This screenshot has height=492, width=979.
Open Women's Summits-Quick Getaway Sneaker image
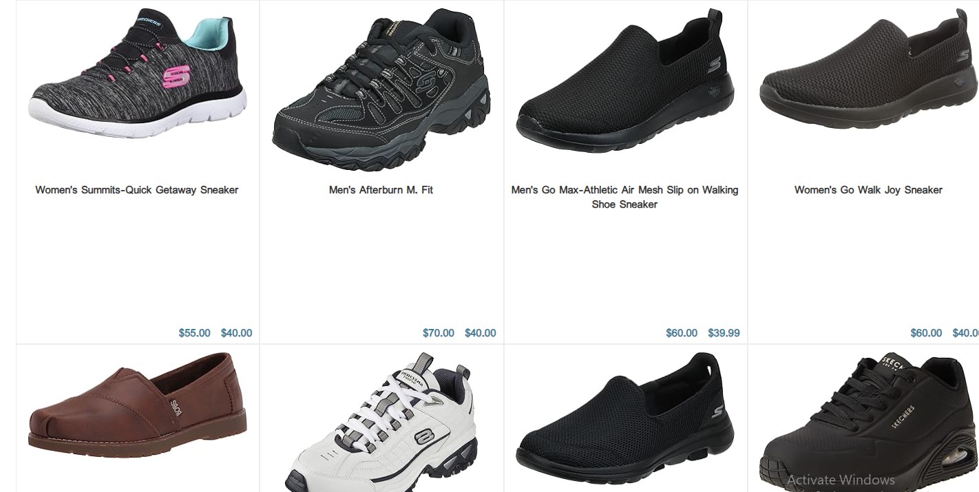click(137, 74)
